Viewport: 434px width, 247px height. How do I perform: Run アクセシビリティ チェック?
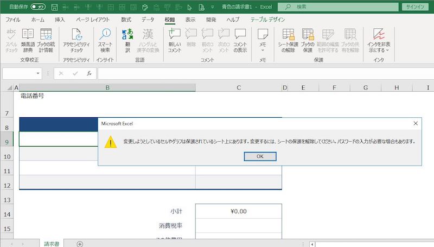(76, 40)
